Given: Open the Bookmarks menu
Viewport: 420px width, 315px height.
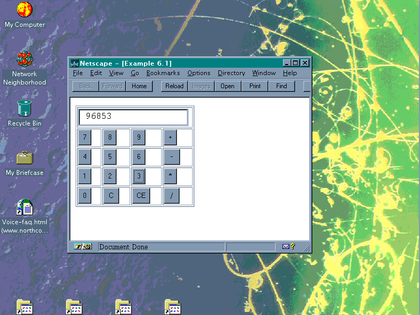Looking at the screenshot, I should 163,73.
